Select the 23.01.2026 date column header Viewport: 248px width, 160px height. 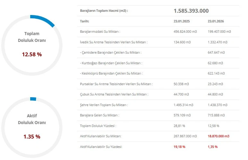[217, 21]
